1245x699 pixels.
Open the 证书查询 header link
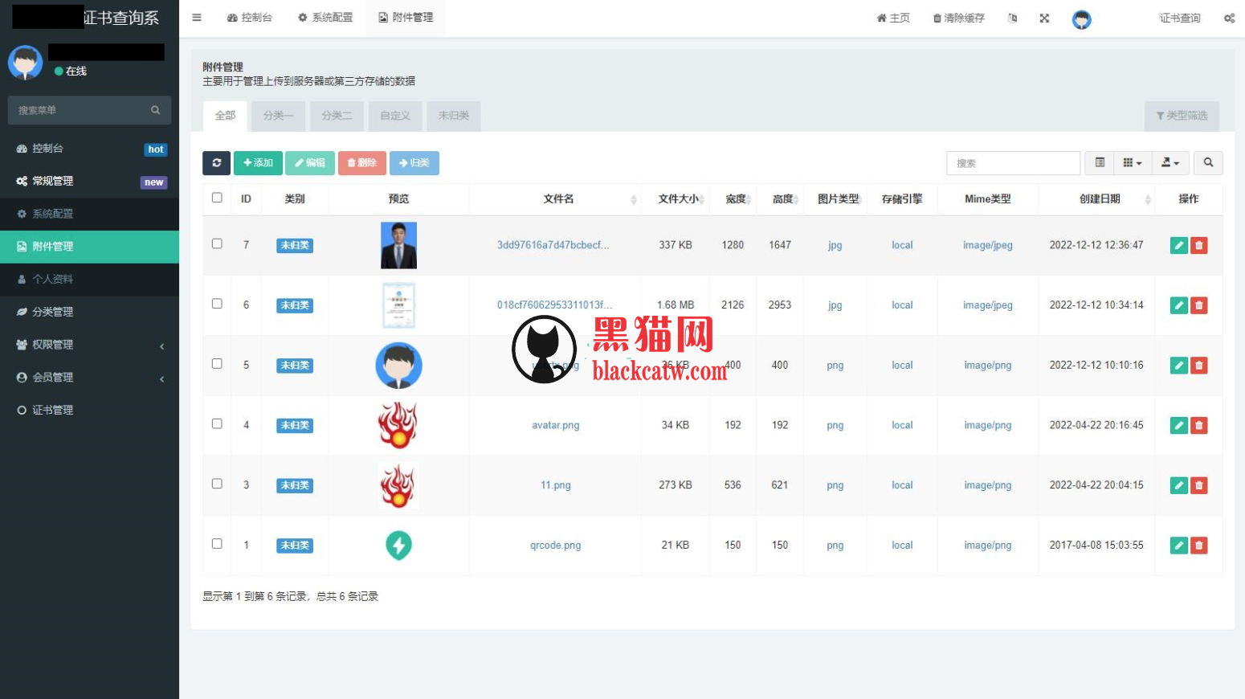pos(1180,18)
